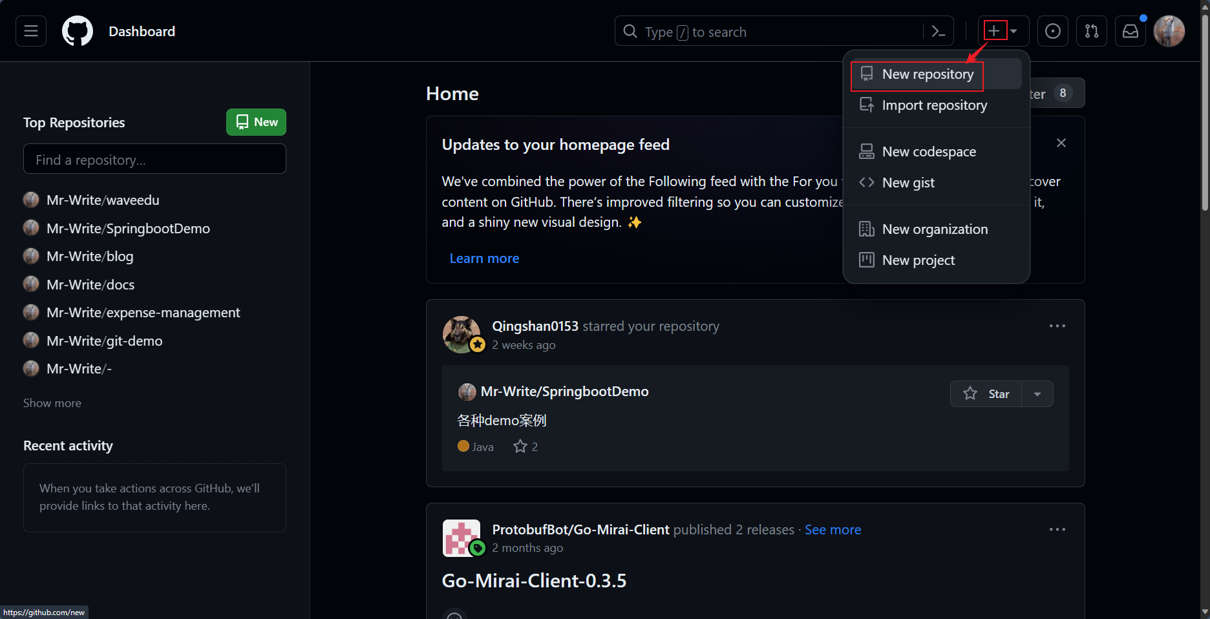Image resolution: width=1210 pixels, height=619 pixels.
Task: Click the plus create-new icon
Action: point(994,30)
